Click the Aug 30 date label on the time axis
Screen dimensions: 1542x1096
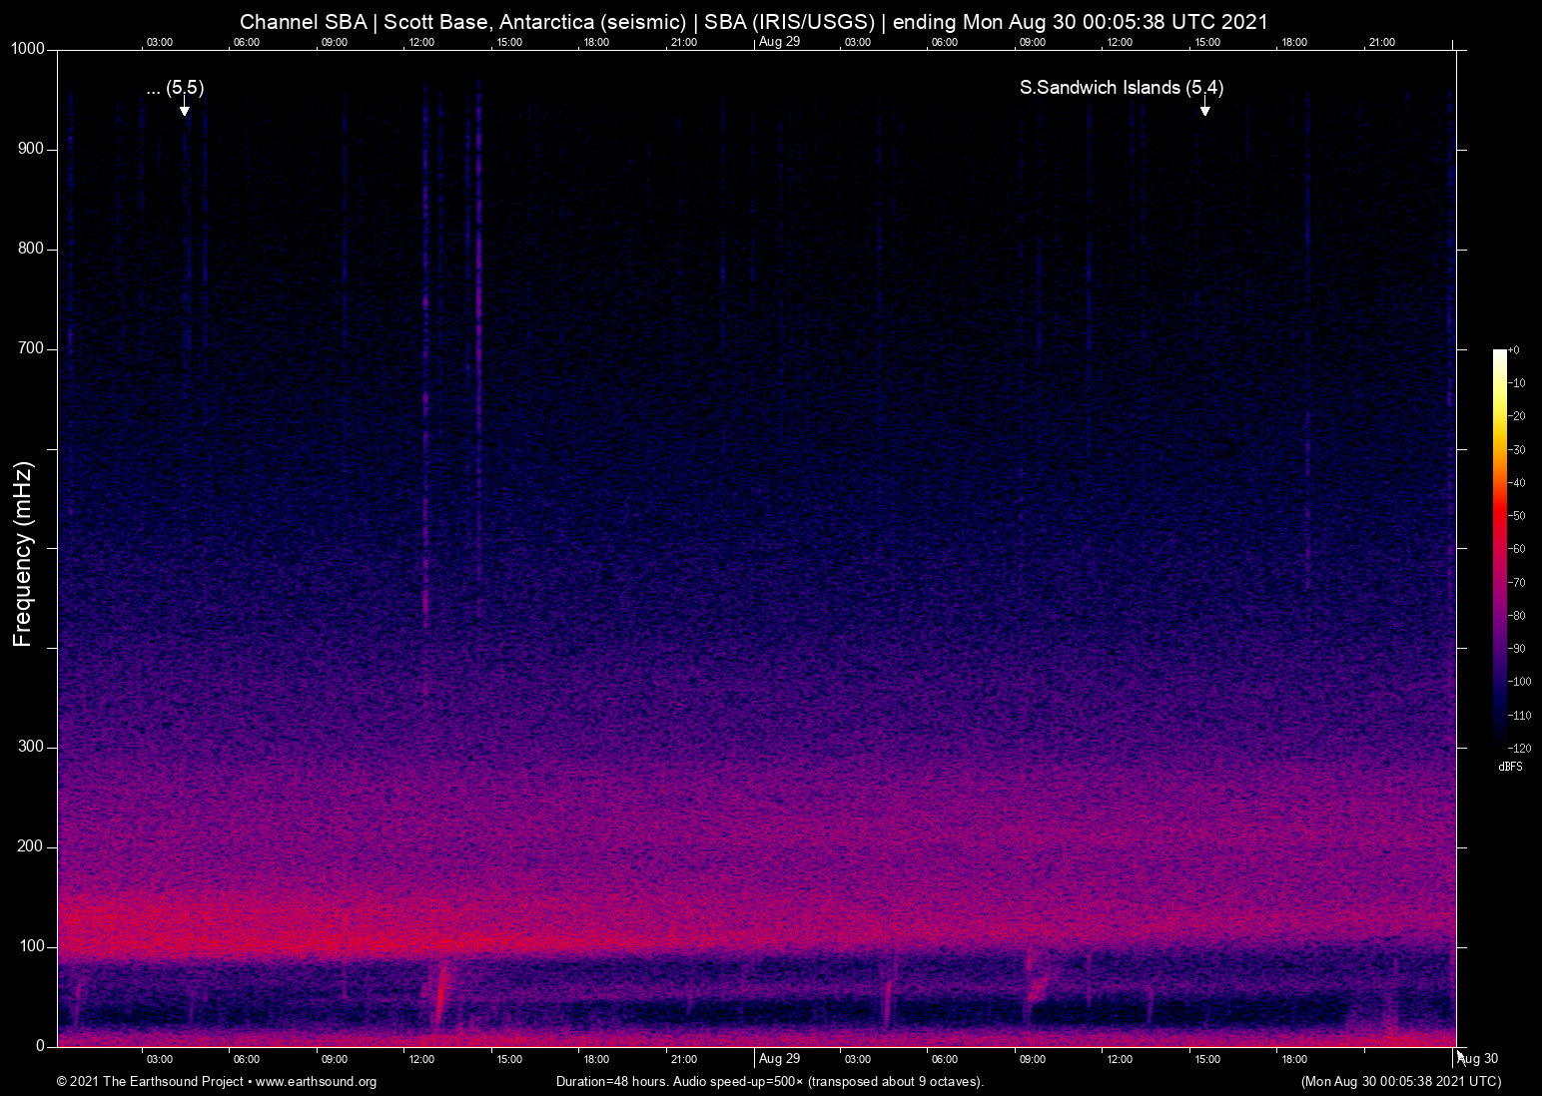1478,1059
